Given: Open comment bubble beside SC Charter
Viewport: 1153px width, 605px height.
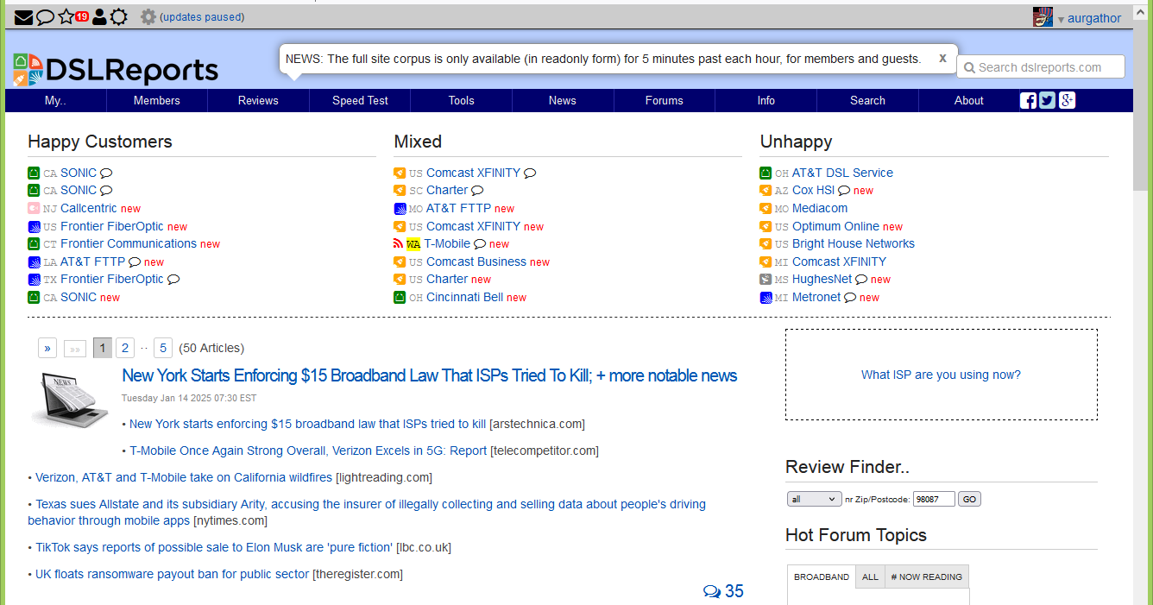Looking at the screenshot, I should click(x=477, y=191).
